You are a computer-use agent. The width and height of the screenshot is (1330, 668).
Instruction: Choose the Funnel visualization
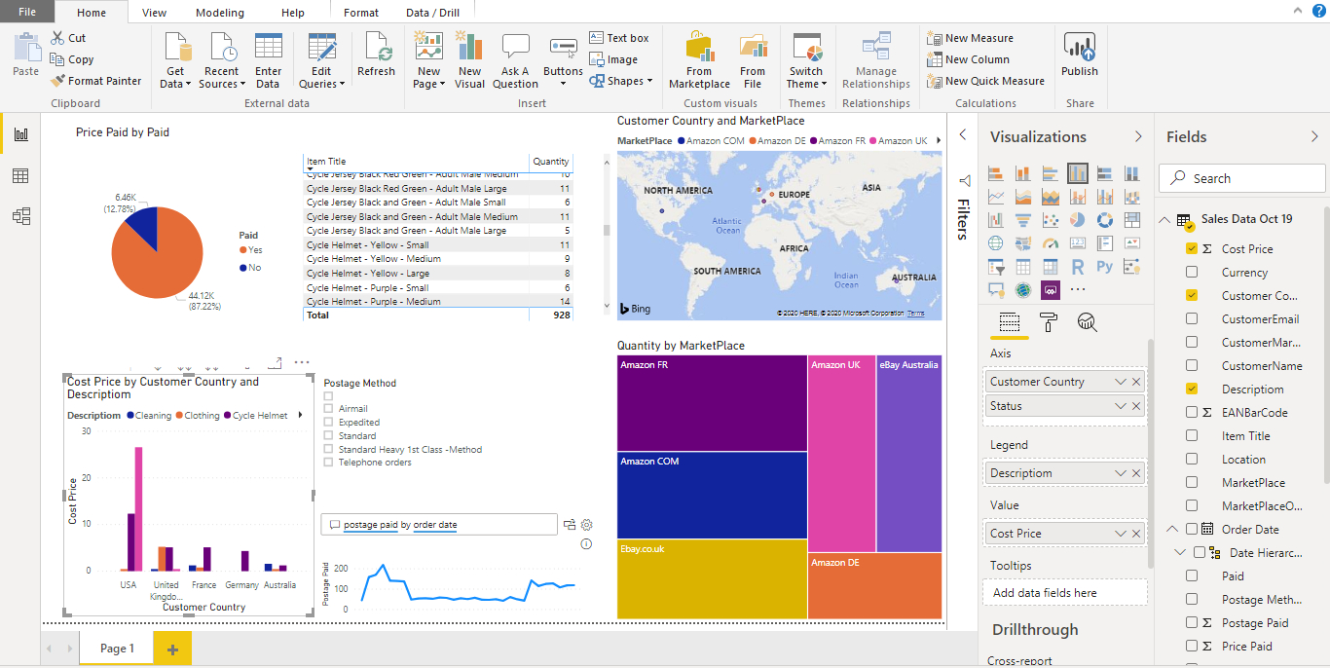(1023, 220)
